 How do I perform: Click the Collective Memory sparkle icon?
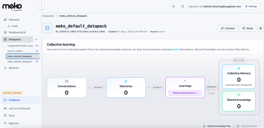pyautogui.click(x=239, y=68)
